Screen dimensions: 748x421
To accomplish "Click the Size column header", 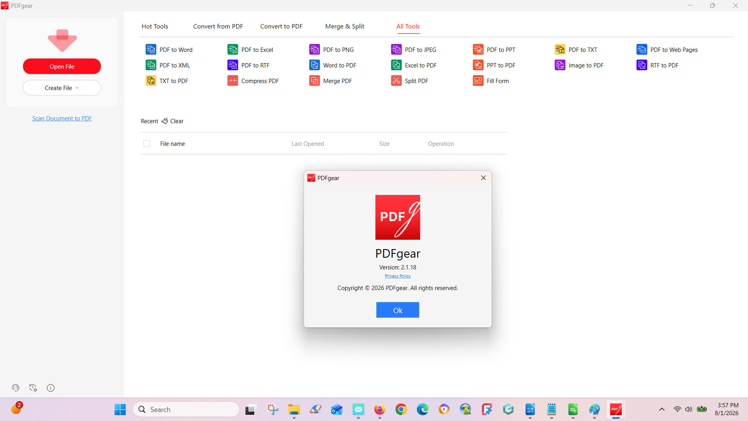I will (385, 144).
